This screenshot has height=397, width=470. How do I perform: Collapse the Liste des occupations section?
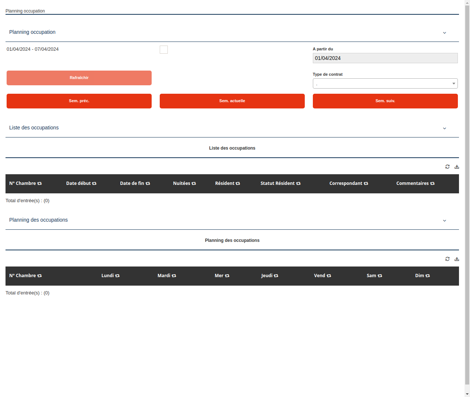(x=444, y=128)
